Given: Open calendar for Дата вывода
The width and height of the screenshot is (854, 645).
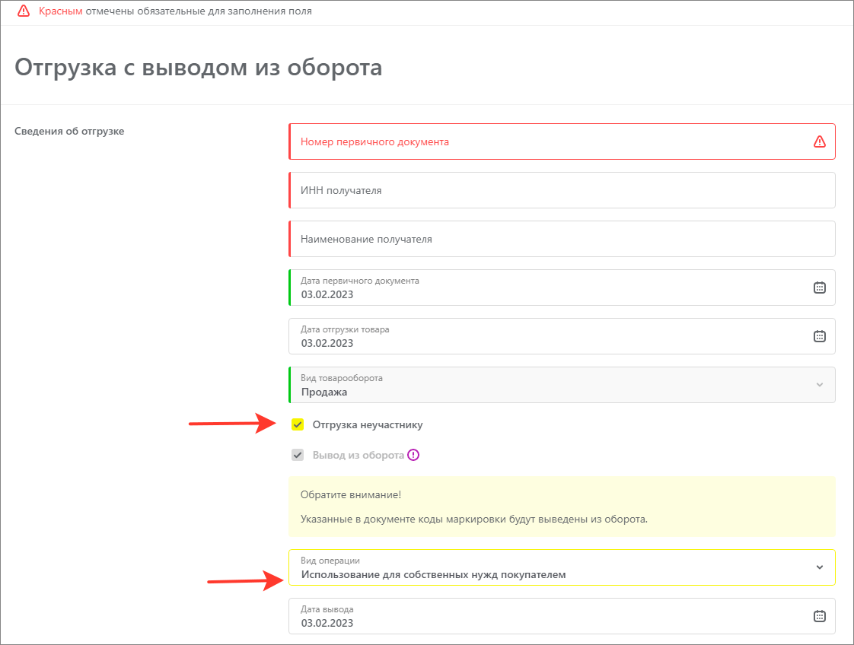Looking at the screenshot, I should coord(819,616).
